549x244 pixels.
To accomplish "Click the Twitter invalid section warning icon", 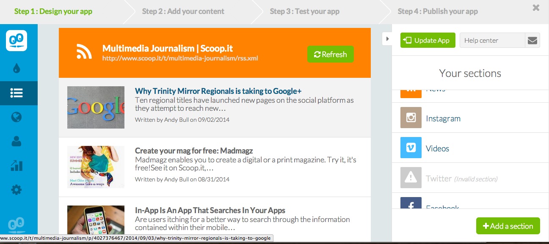I will pos(411,178).
